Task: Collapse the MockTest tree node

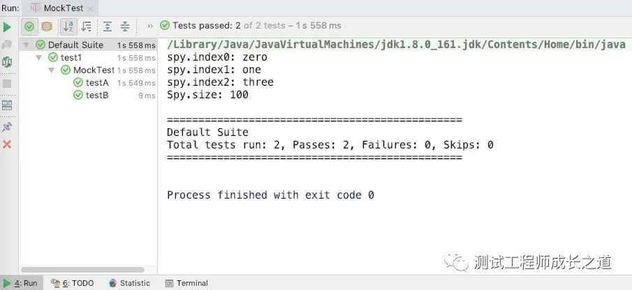Action: [51, 70]
